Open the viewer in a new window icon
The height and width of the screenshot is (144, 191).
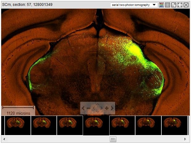click(174, 5)
